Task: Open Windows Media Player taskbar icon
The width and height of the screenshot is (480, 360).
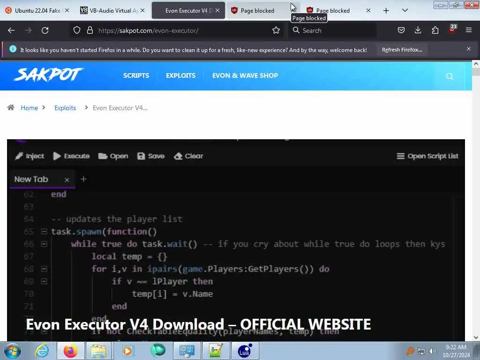Action: pos(127,351)
